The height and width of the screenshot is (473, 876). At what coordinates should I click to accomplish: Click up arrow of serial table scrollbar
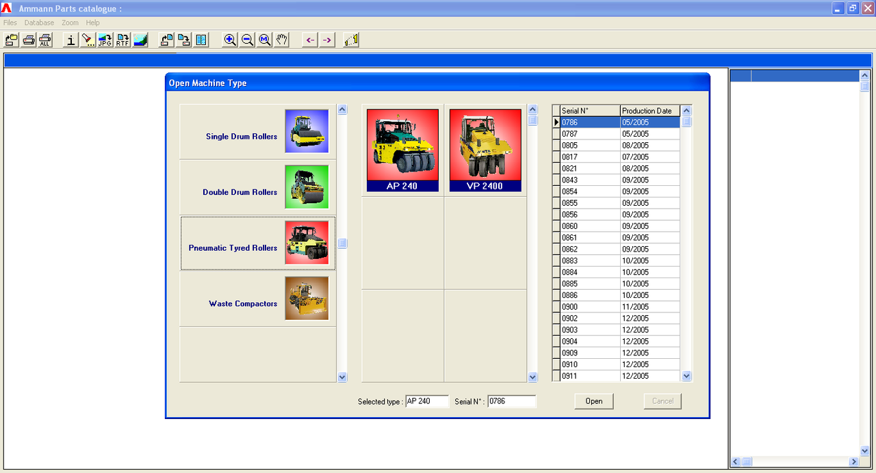coord(687,111)
